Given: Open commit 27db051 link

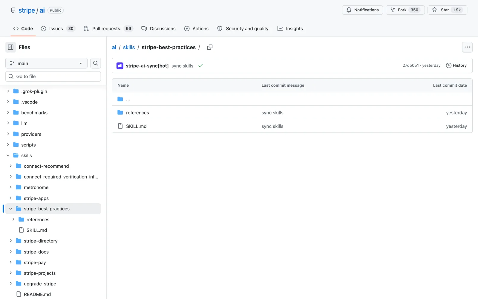Looking at the screenshot, I should click(410, 65).
